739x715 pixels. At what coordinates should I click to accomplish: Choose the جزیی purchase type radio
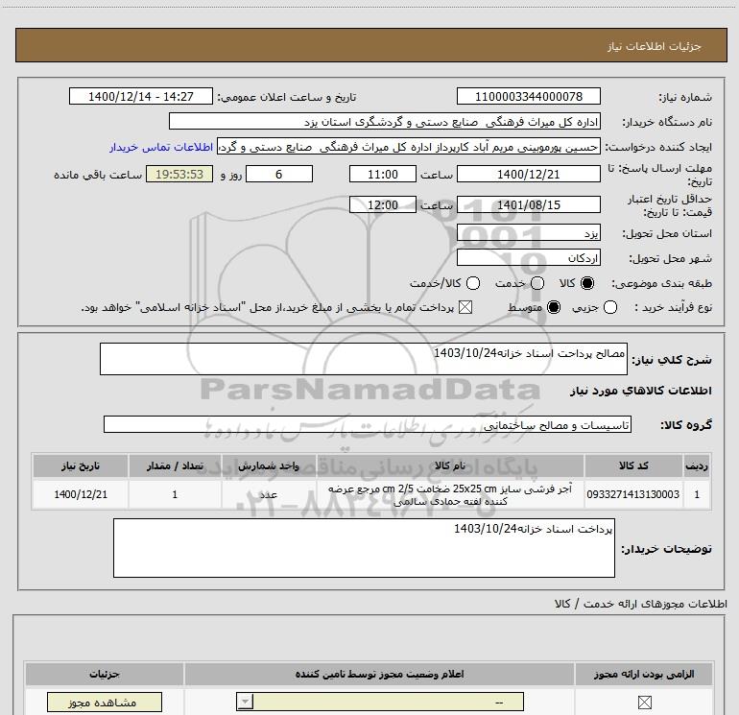click(x=609, y=308)
